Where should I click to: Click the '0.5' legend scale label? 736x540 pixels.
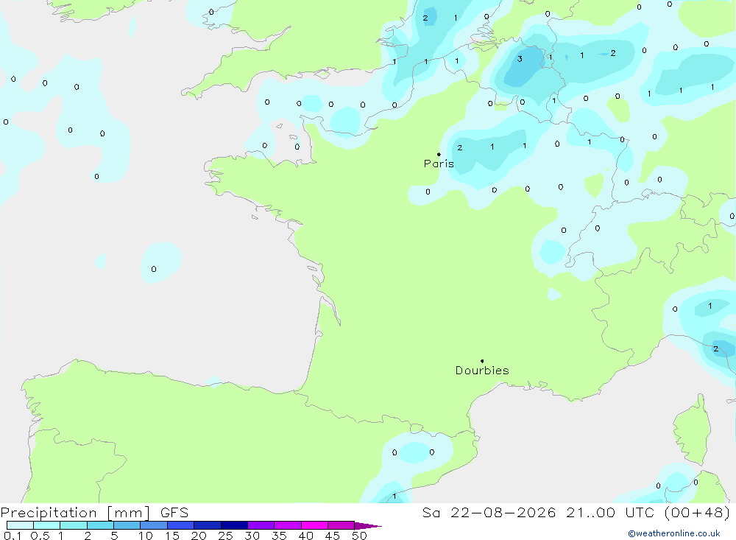point(40,536)
